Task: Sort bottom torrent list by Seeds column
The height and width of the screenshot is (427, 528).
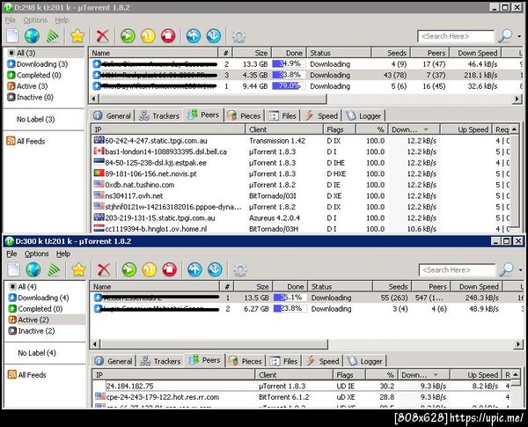Action: tap(392, 287)
